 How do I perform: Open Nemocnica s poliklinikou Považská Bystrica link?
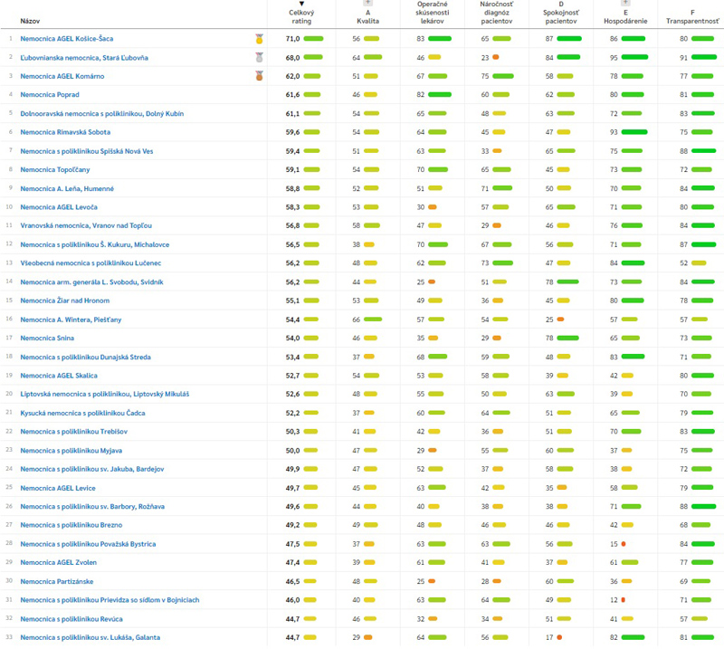[x=88, y=544]
